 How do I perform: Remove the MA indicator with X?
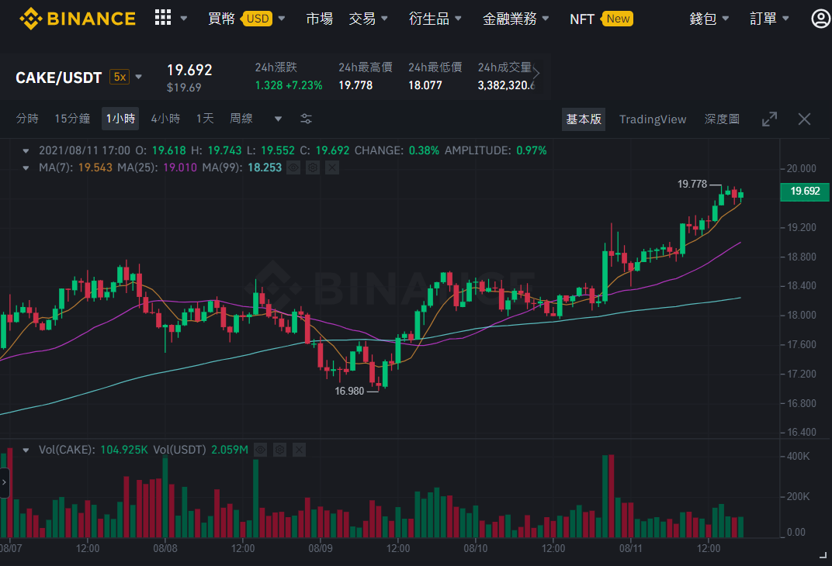332,168
